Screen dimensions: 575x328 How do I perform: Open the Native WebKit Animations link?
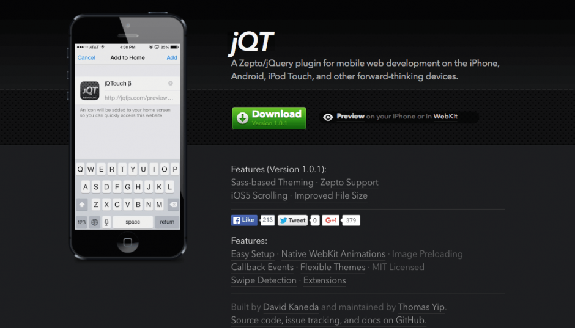point(333,254)
